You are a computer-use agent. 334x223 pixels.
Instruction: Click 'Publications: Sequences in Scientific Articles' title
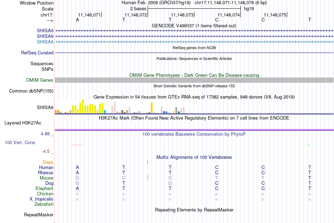(194, 59)
